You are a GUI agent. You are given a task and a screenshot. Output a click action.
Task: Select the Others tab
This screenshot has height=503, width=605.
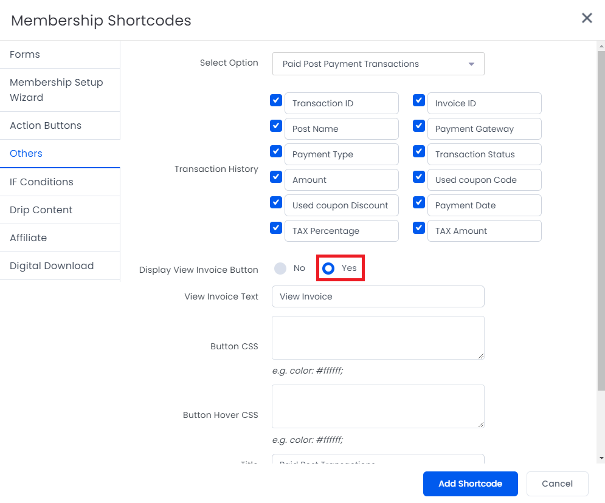click(x=60, y=154)
